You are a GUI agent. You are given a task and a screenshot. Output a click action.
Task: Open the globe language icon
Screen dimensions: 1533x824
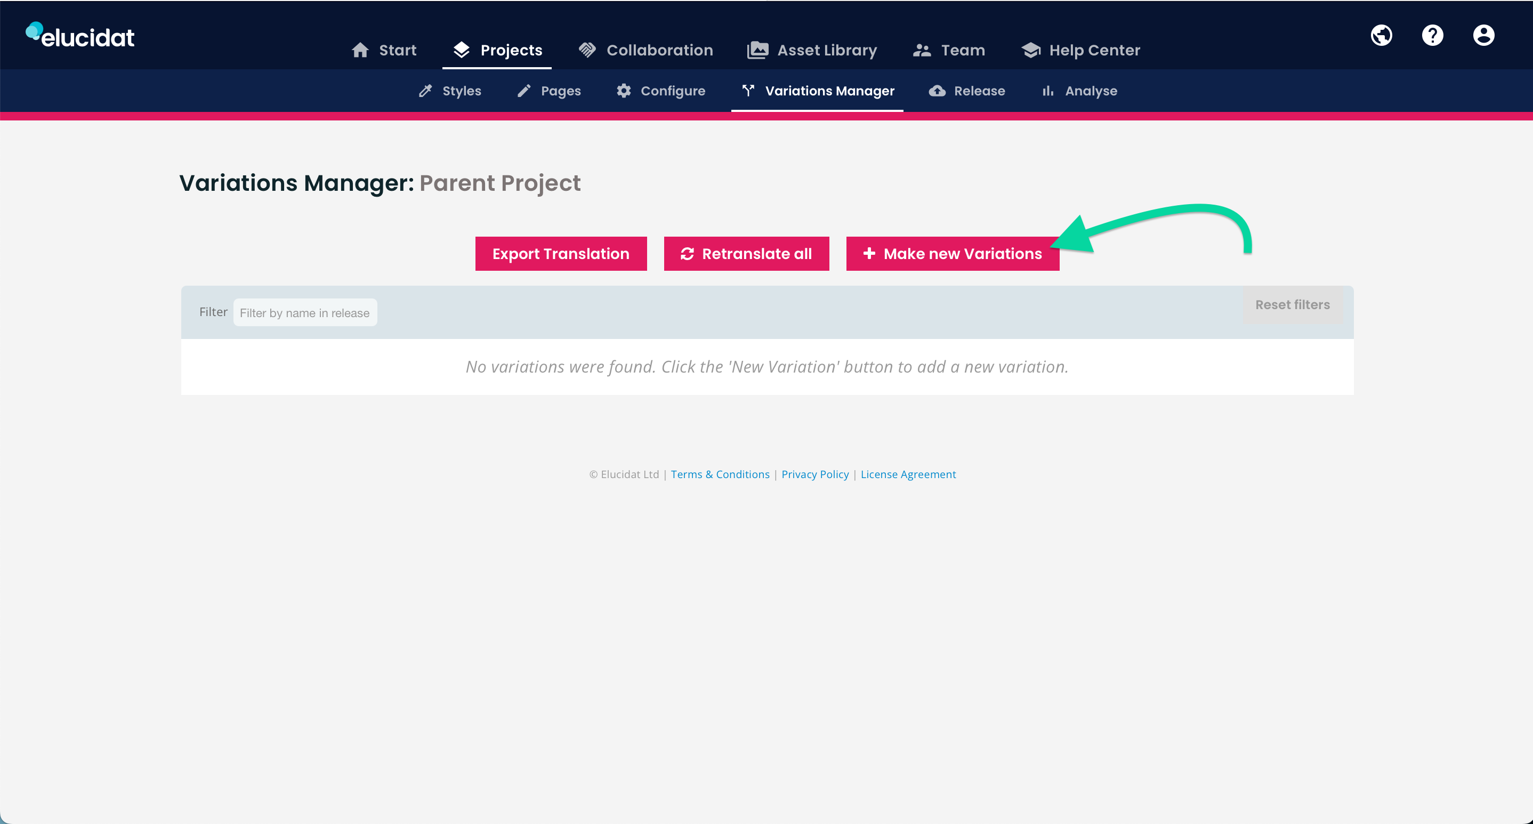[x=1382, y=35]
